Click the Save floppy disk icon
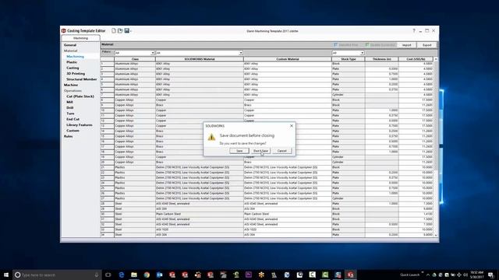Image resolution: width=499 pixels, height=280 pixels. pos(126,31)
